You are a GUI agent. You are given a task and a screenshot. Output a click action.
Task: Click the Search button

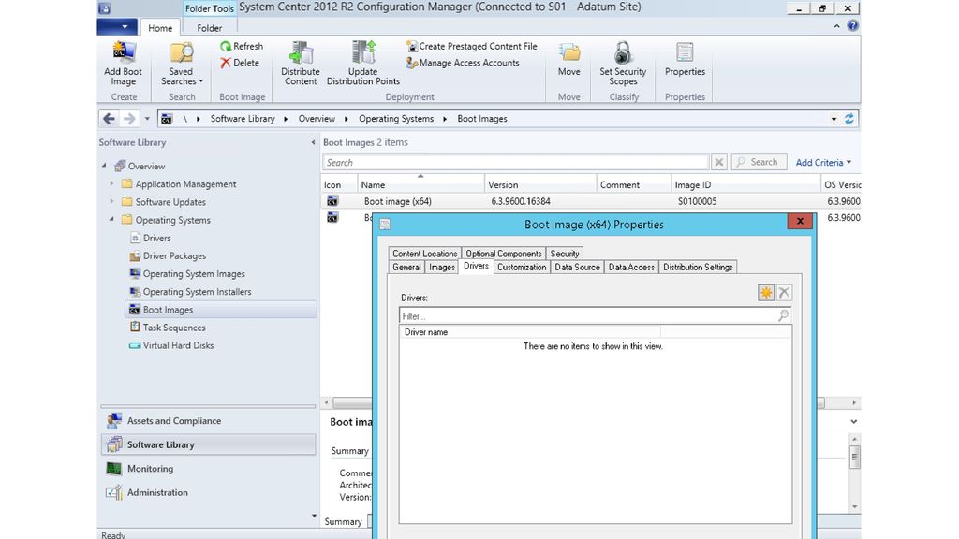pyautogui.click(x=759, y=162)
